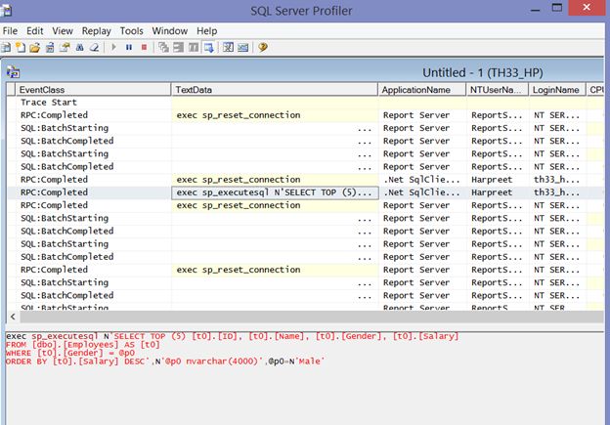The height and width of the screenshot is (425, 610).
Task: Select the Trace Start event row
Action: click(x=49, y=102)
